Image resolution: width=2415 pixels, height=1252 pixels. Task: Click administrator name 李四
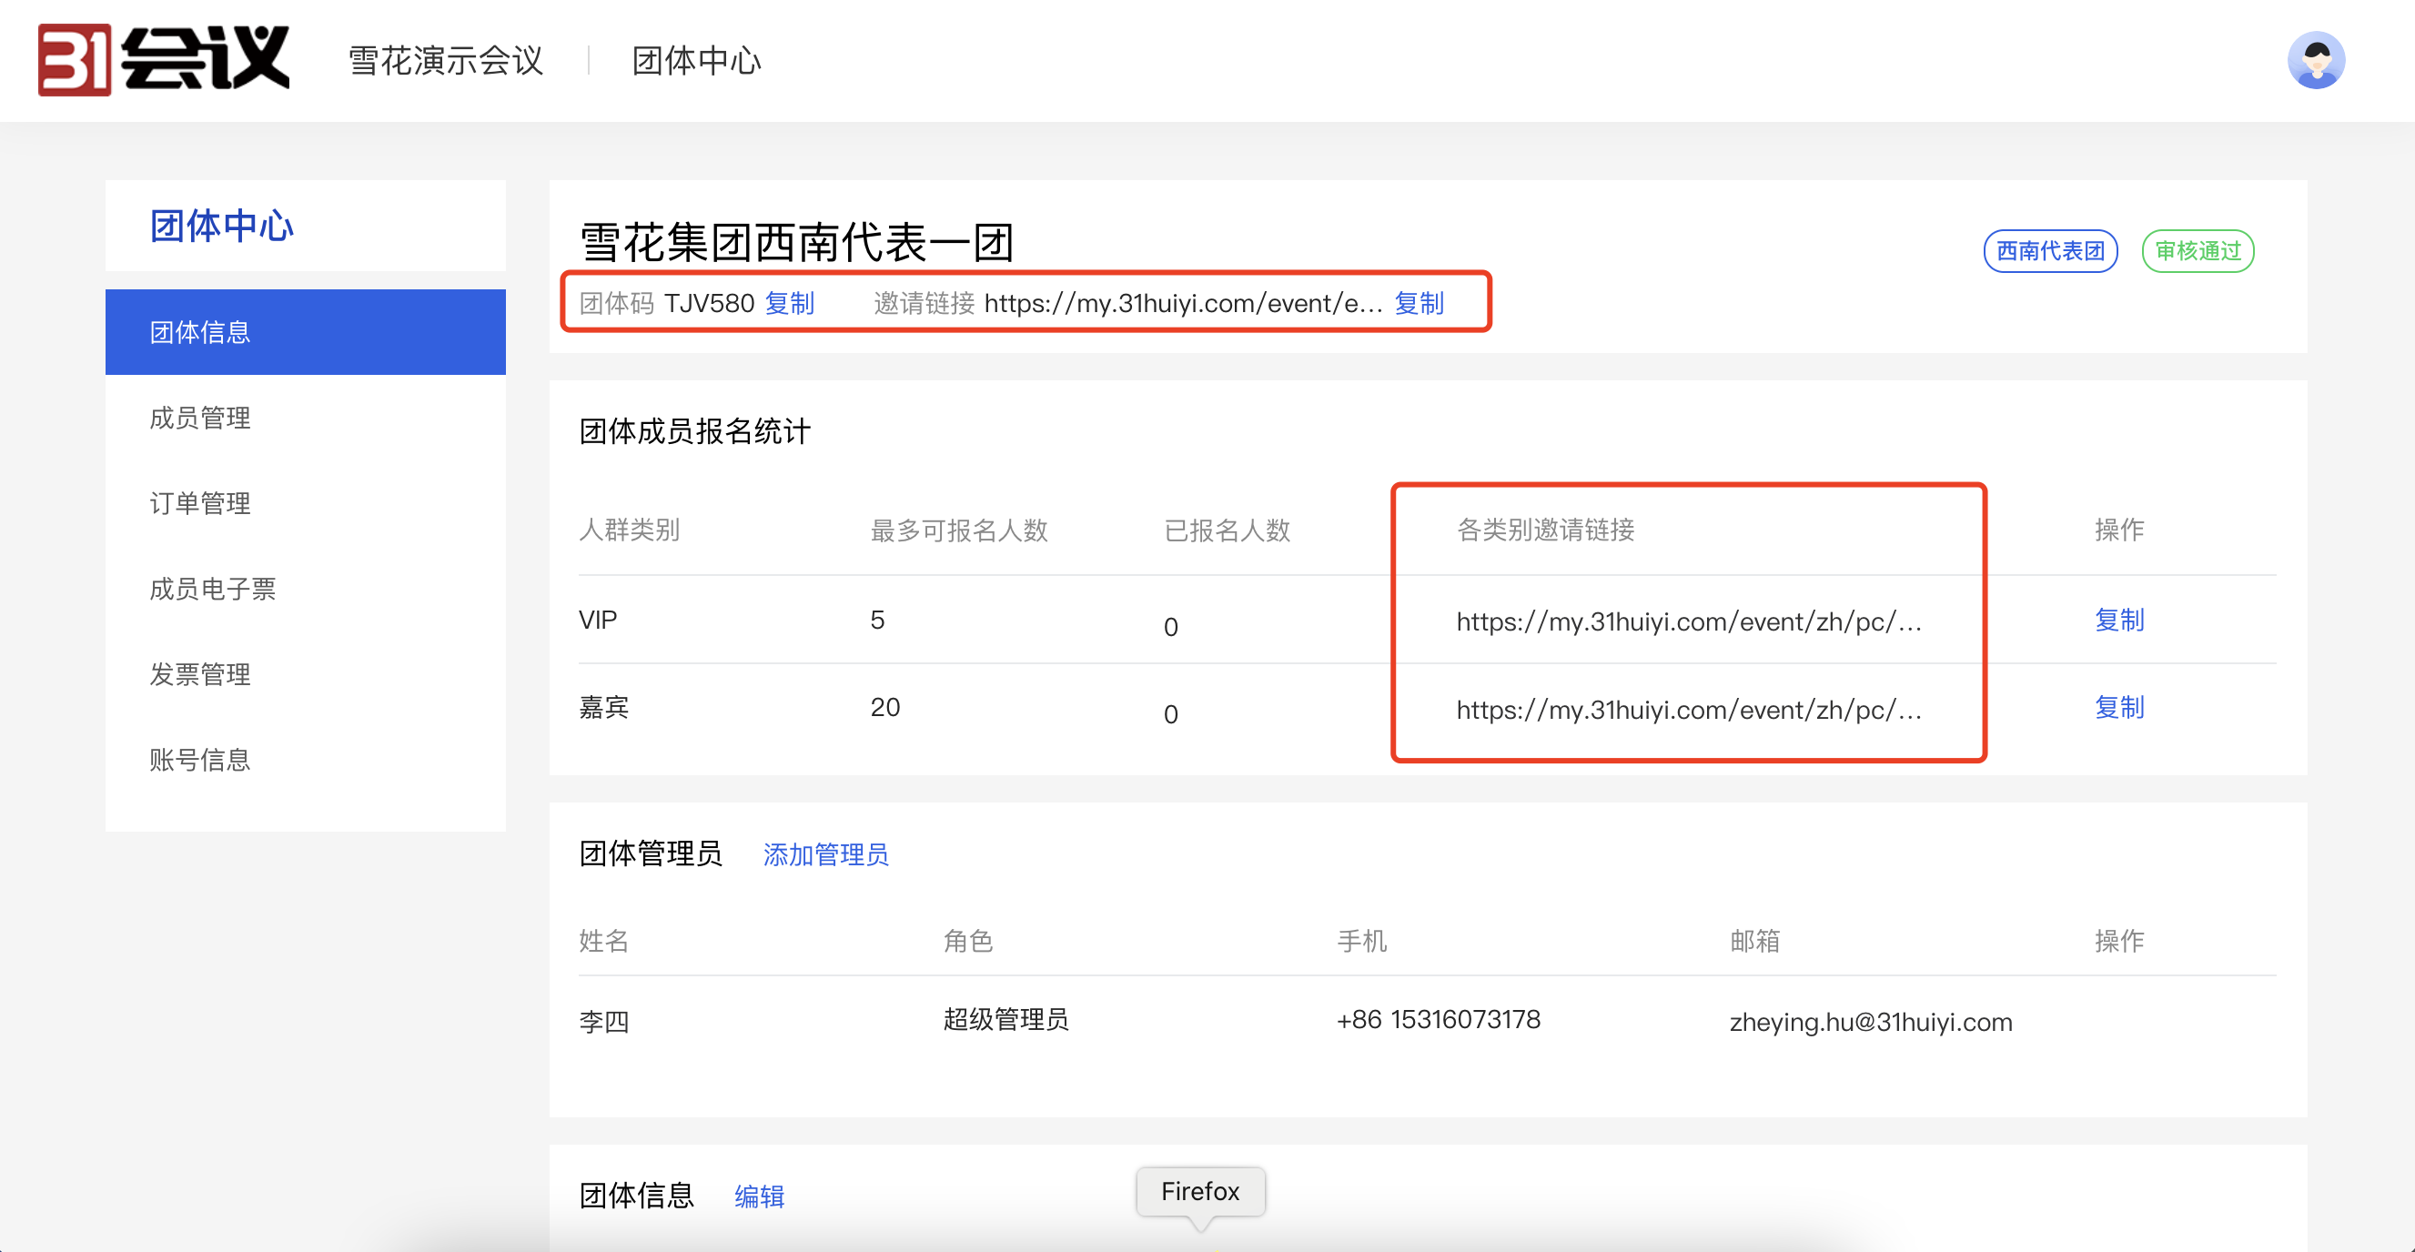pyautogui.click(x=604, y=1022)
